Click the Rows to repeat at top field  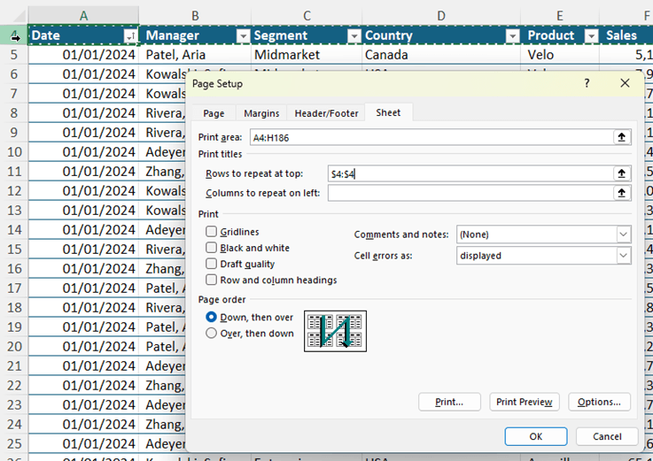470,173
